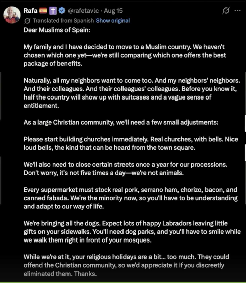Click the purple cross emoji in the name
This screenshot has height=283, width=246.
pos(53,11)
